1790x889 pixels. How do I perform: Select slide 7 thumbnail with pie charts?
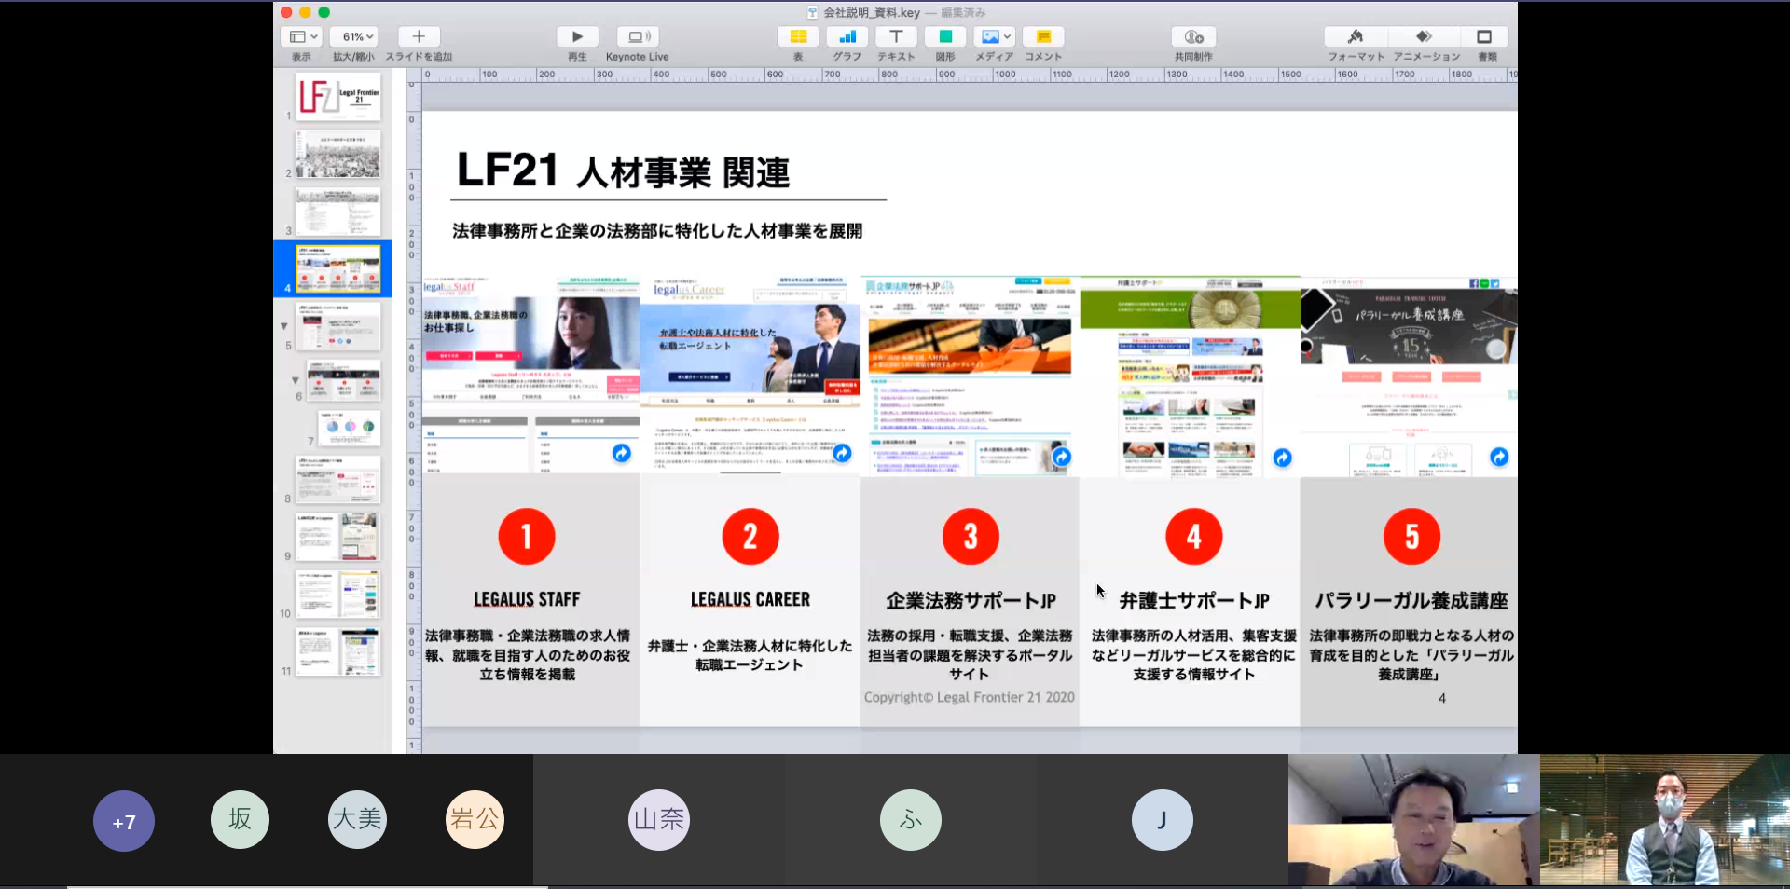click(349, 428)
